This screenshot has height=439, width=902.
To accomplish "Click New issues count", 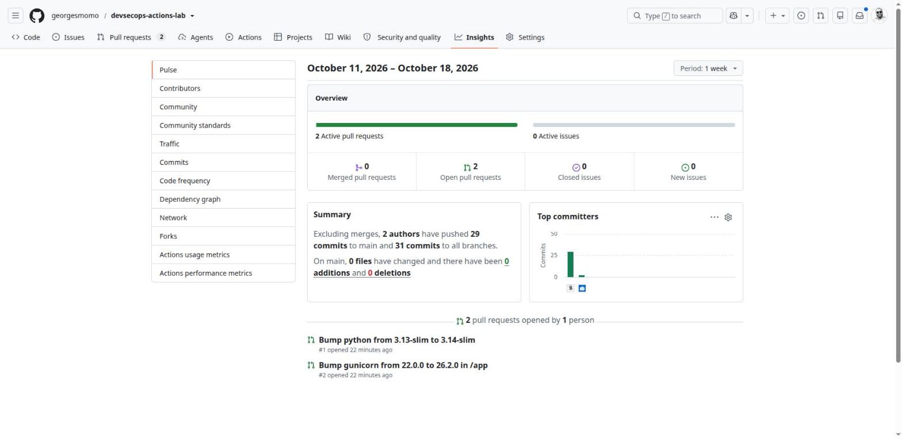I will pyautogui.click(x=689, y=171).
